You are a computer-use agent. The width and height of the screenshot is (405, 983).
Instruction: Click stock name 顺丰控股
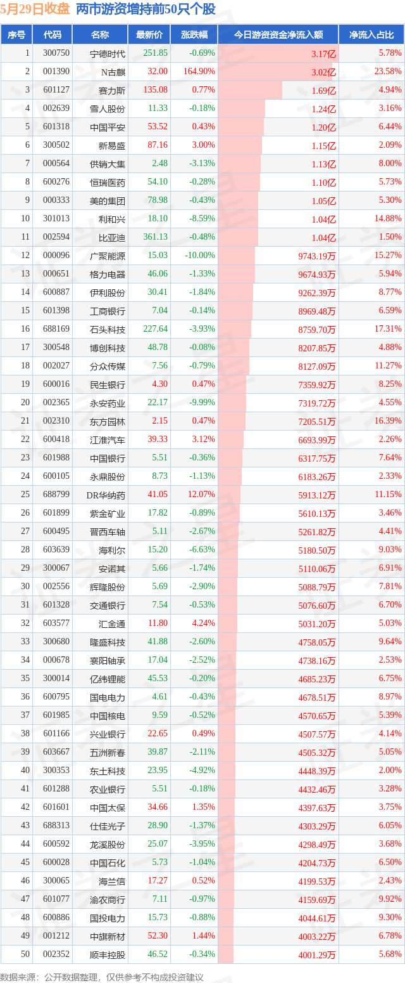click(108, 954)
